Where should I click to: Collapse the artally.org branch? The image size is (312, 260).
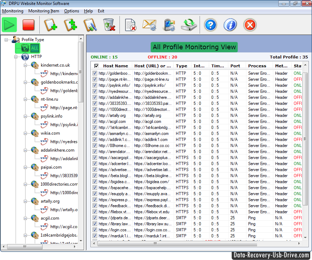tap(25, 201)
